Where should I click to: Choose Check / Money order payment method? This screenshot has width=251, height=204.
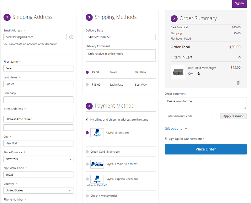87,196
